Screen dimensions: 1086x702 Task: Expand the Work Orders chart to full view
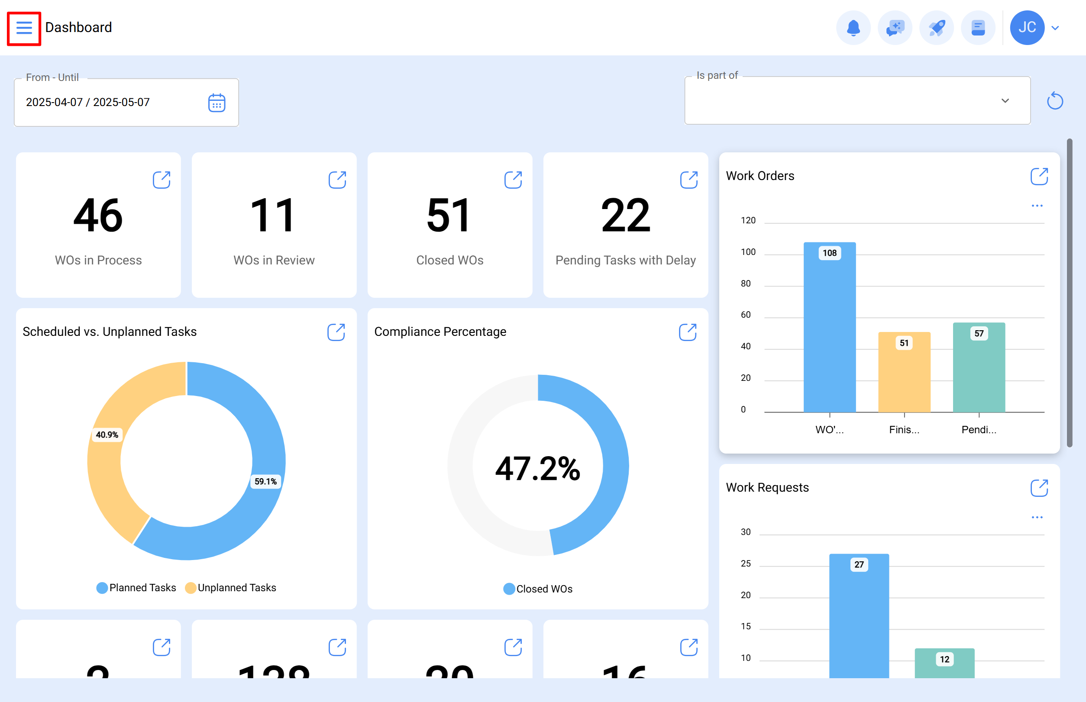[x=1039, y=176]
